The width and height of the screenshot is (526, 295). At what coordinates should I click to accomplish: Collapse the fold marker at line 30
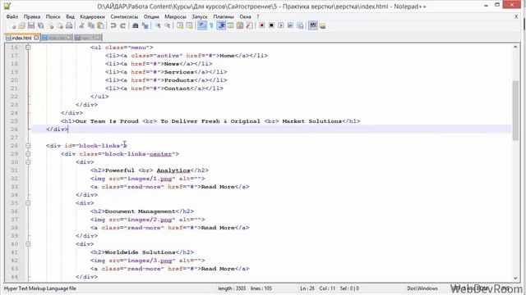[28, 162]
